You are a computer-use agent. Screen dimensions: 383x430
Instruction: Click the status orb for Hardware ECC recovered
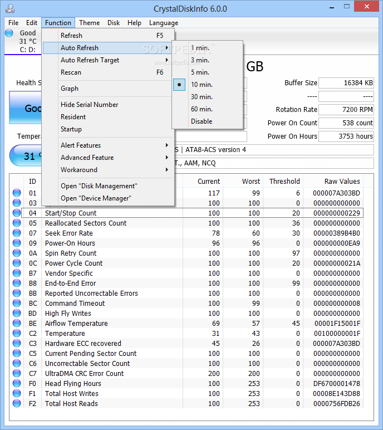(17, 343)
